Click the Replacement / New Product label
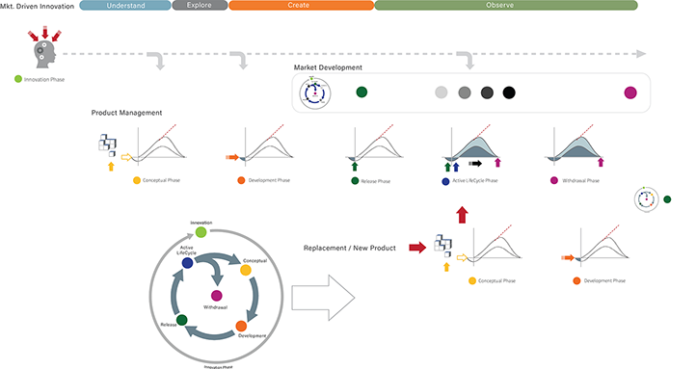Image resolution: width=696 pixels, height=369 pixels. tap(349, 248)
